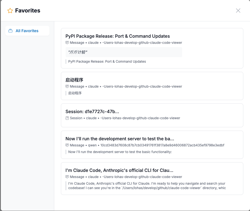Click I'm Claude Code preview paragraph
The image size is (250, 211).
point(147,186)
